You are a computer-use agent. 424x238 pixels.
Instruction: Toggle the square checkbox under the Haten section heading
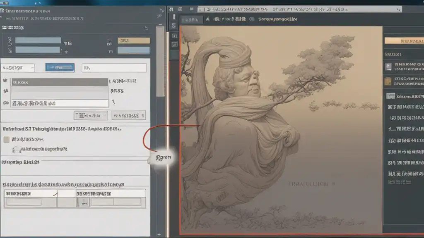6,140
